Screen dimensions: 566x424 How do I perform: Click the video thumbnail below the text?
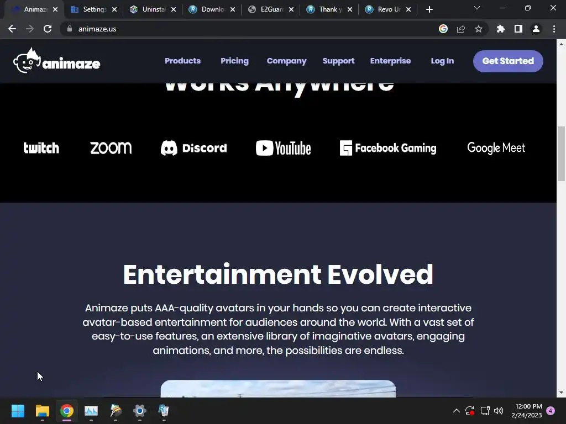pos(278,389)
